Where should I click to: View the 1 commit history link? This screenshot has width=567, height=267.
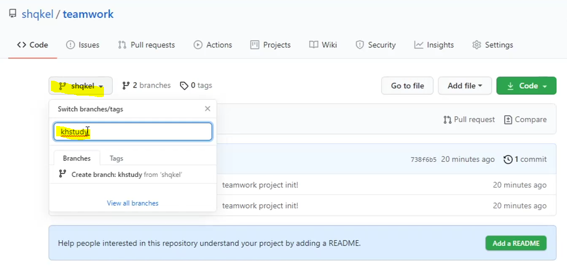coord(525,159)
